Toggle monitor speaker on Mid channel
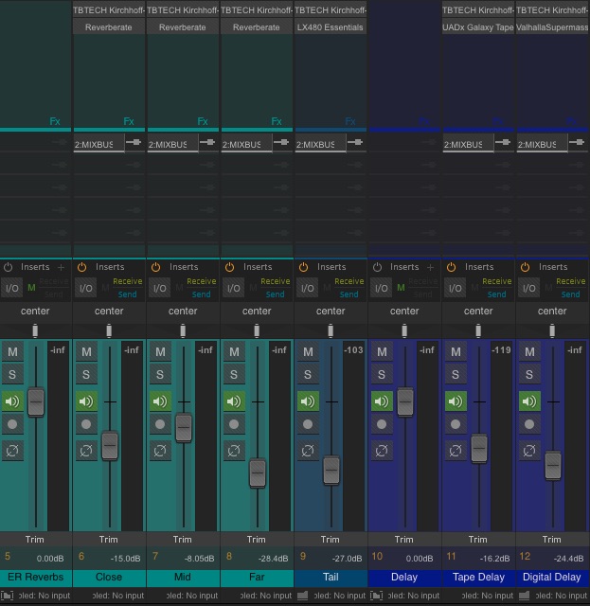 (x=160, y=401)
